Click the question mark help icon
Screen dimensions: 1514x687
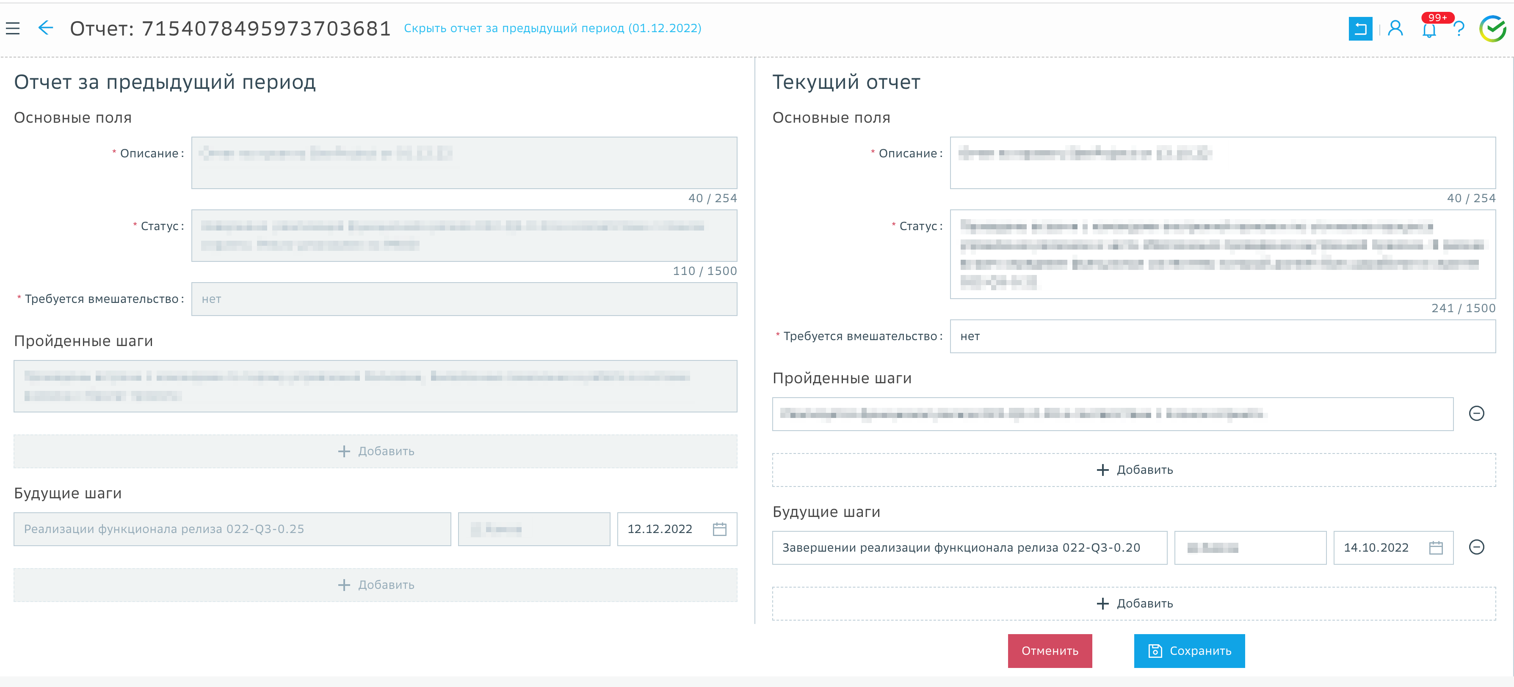click(1460, 29)
